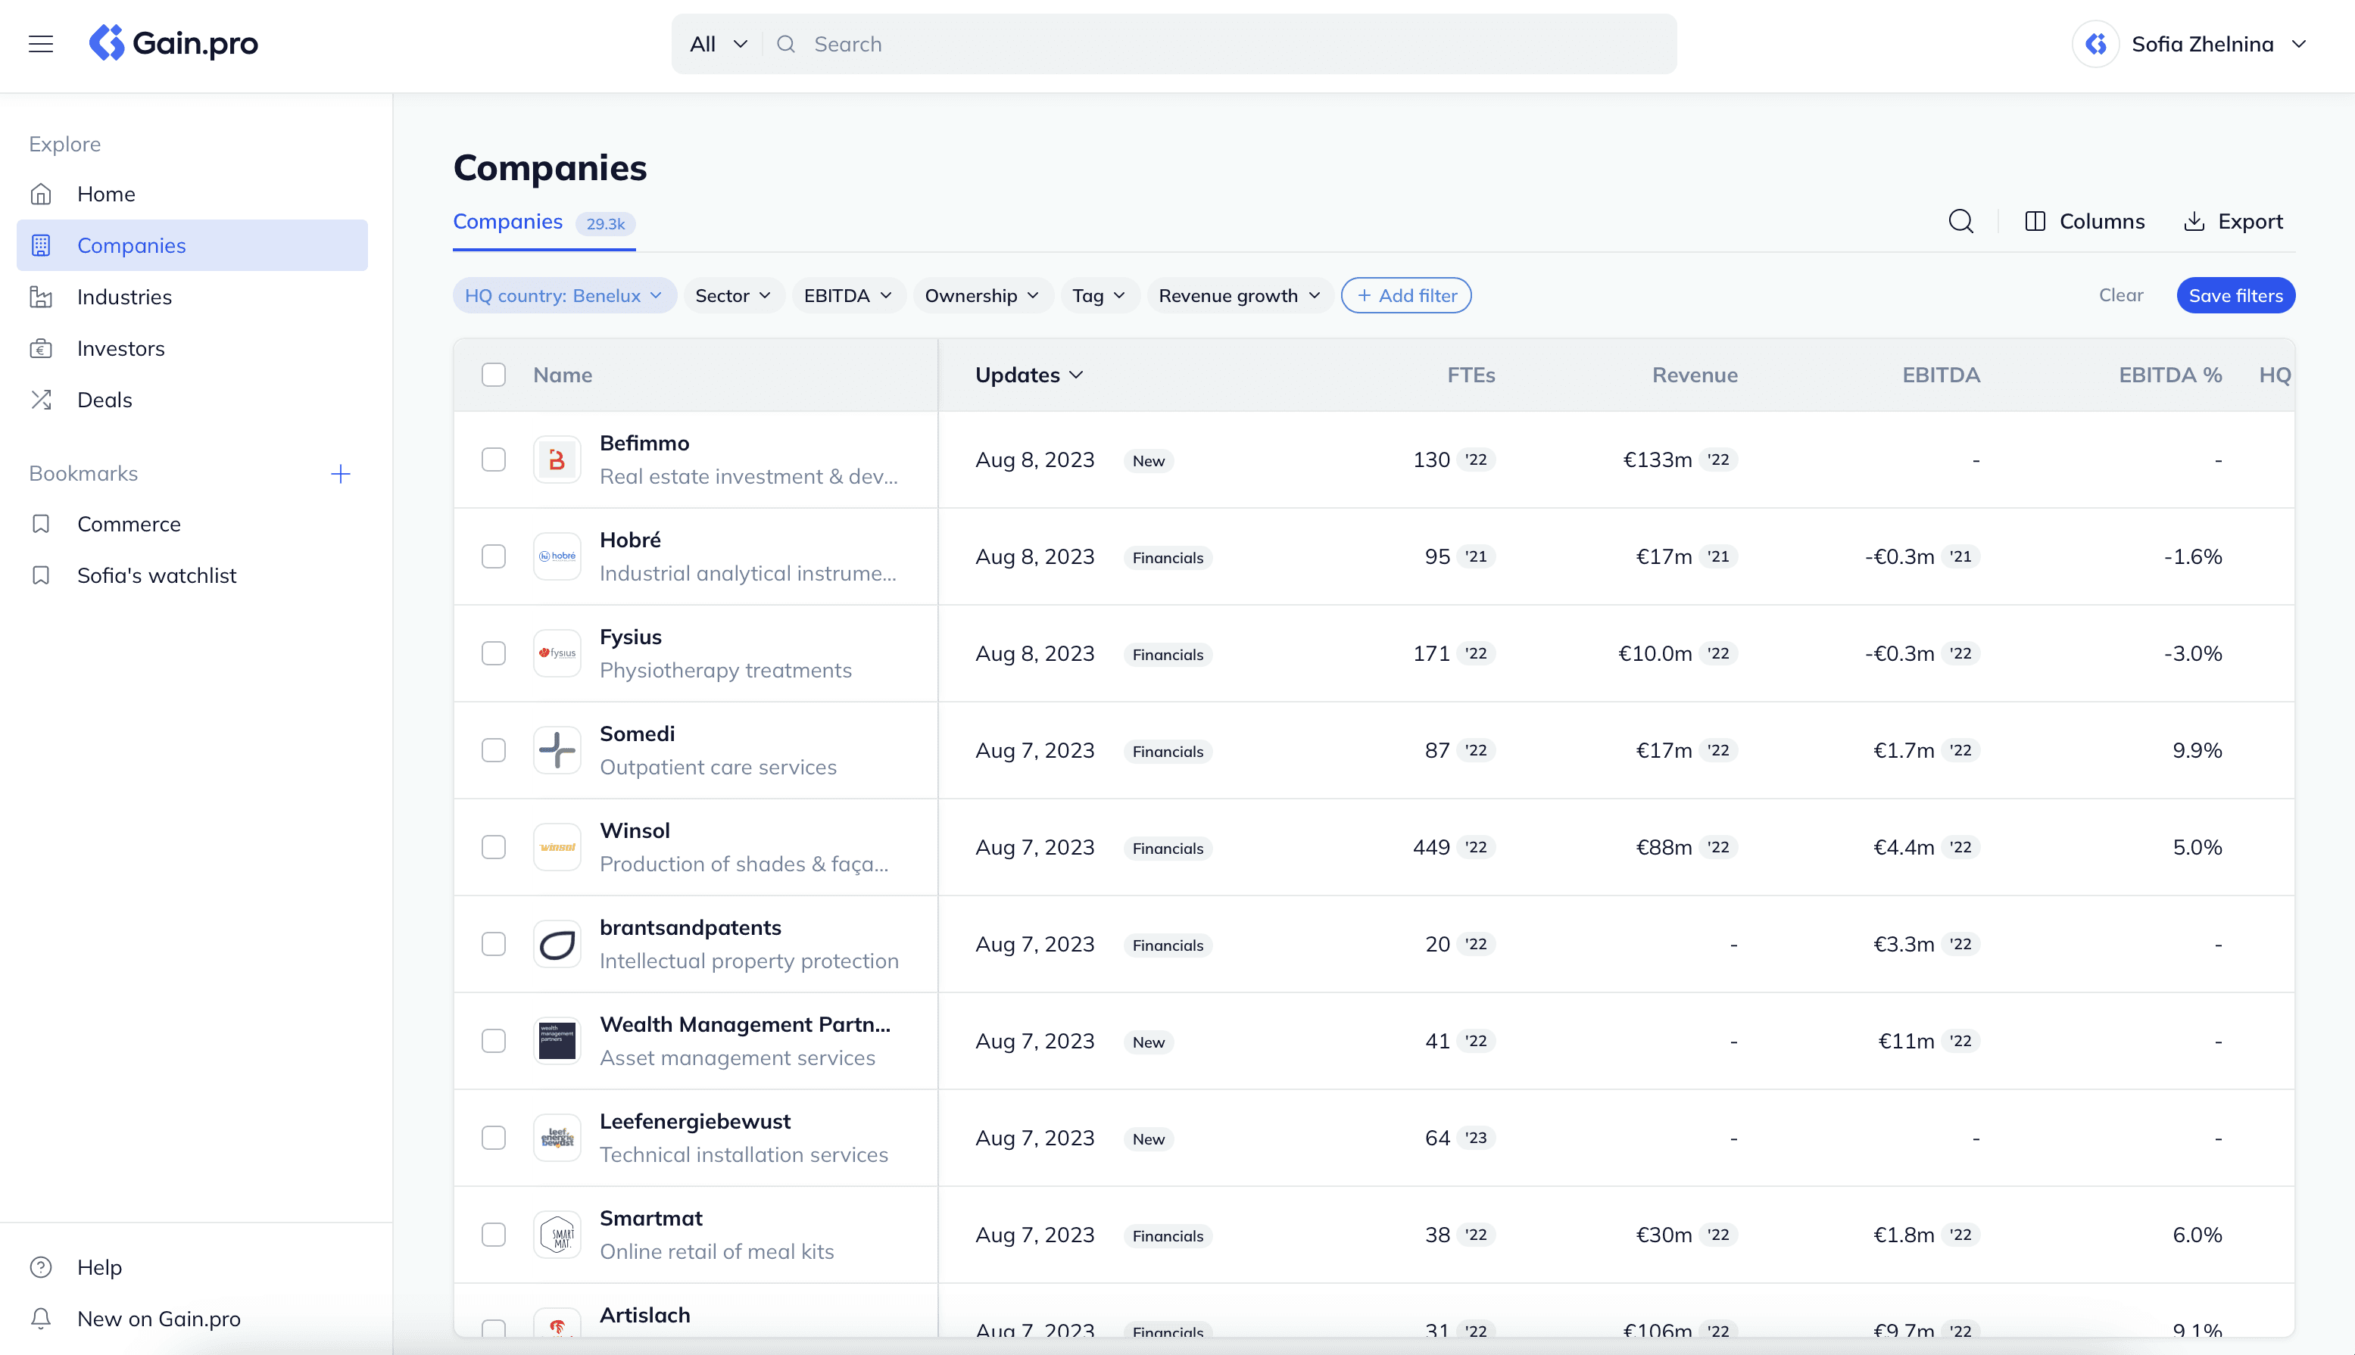Open the Ownership filter dropdown
The height and width of the screenshot is (1355, 2355).
pos(982,295)
